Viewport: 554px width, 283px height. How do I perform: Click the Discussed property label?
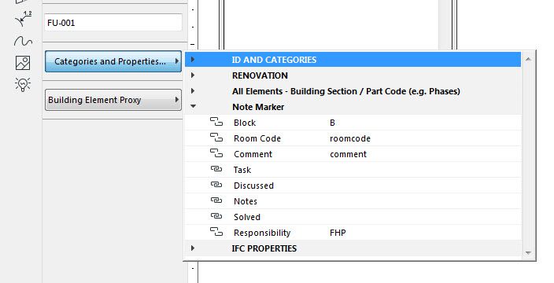[253, 186]
